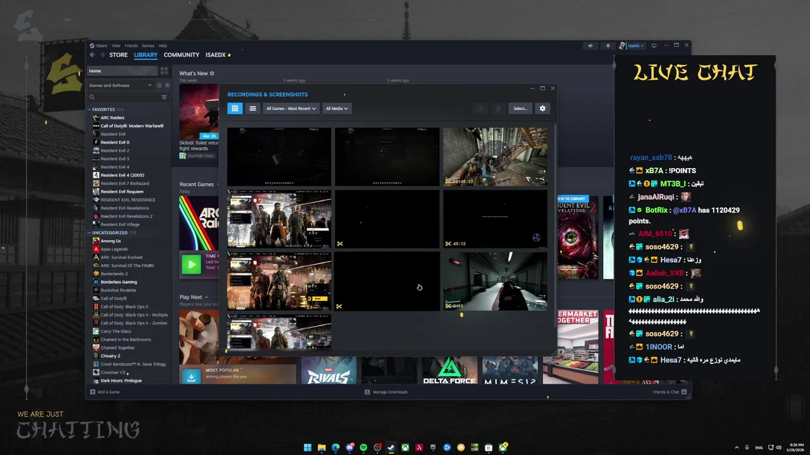810x455 pixels.
Task: Expand the Play Next dropdown arrow
Action: (206, 297)
